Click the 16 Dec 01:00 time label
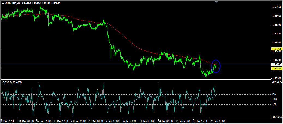Viewport: 283px width, 124px height. 44,121
